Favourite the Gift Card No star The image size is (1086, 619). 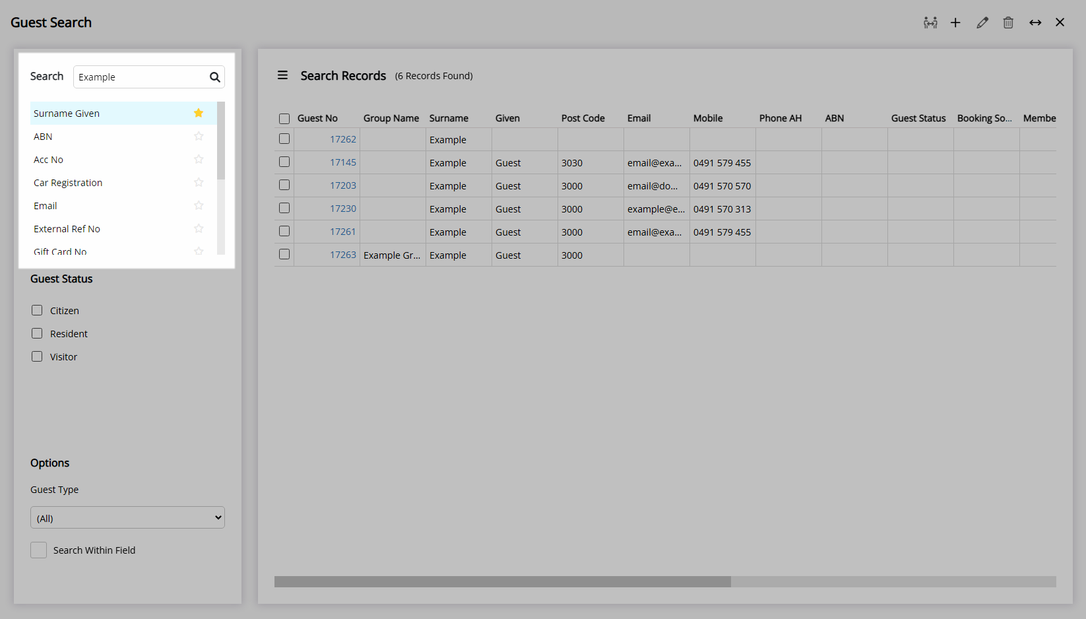pyautogui.click(x=199, y=251)
